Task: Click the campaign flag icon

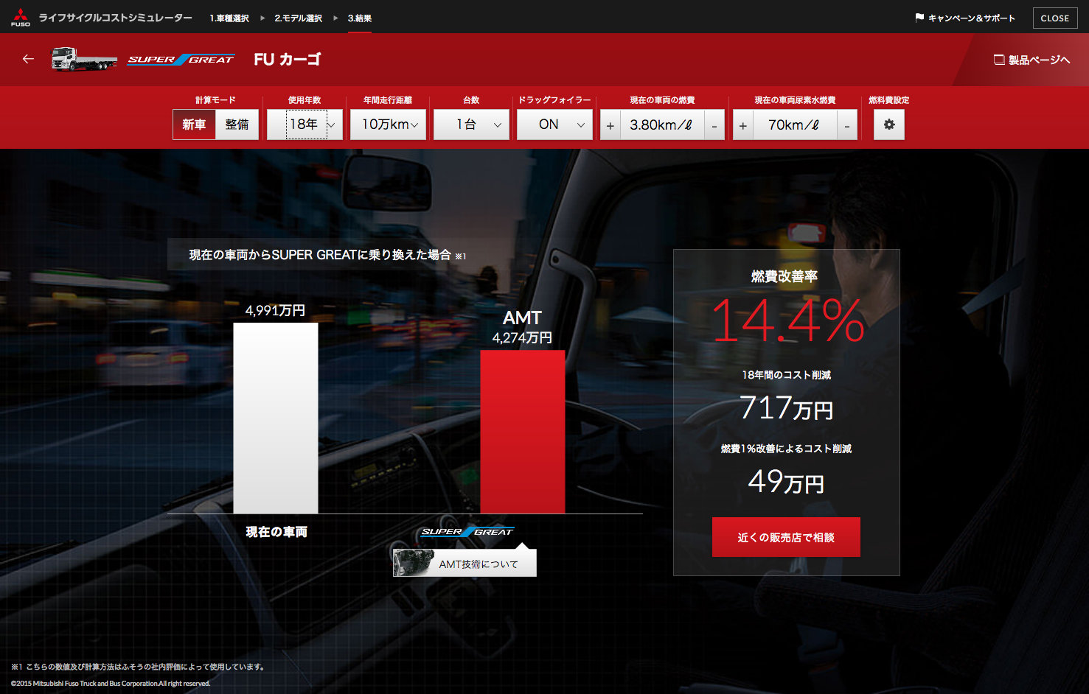Action: pos(919,18)
